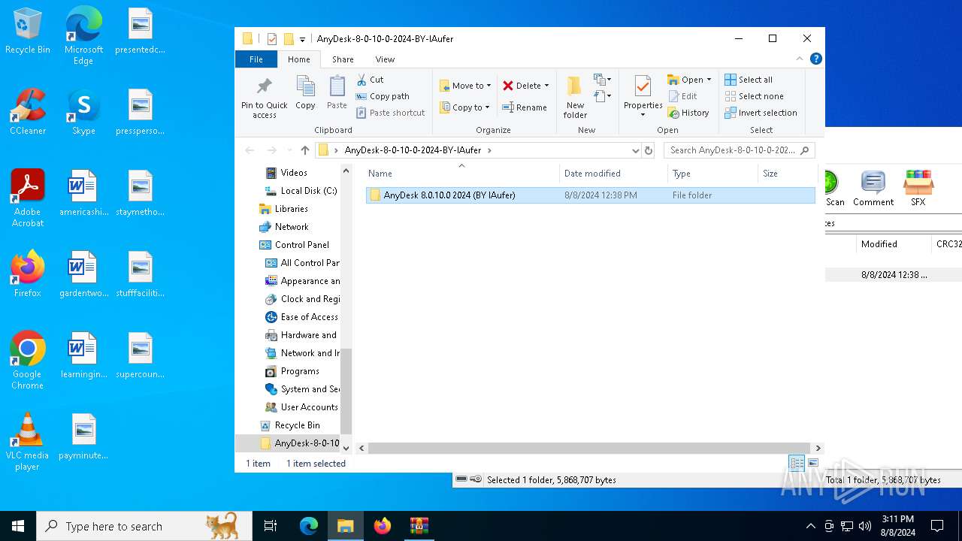Open the Easy access dropdown
The width and height of the screenshot is (962, 541).
(x=602, y=96)
